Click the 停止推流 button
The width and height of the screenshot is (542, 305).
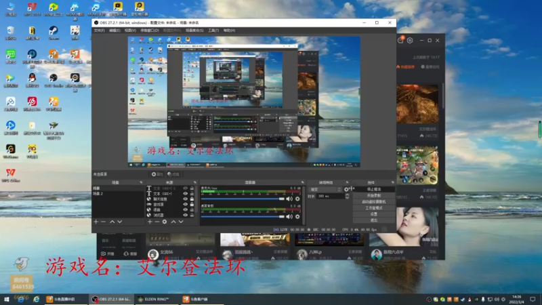pos(374,189)
